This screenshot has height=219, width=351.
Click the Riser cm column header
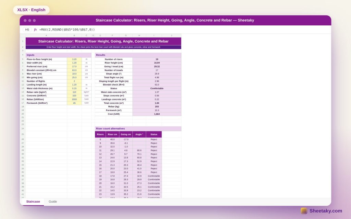tap(112, 134)
